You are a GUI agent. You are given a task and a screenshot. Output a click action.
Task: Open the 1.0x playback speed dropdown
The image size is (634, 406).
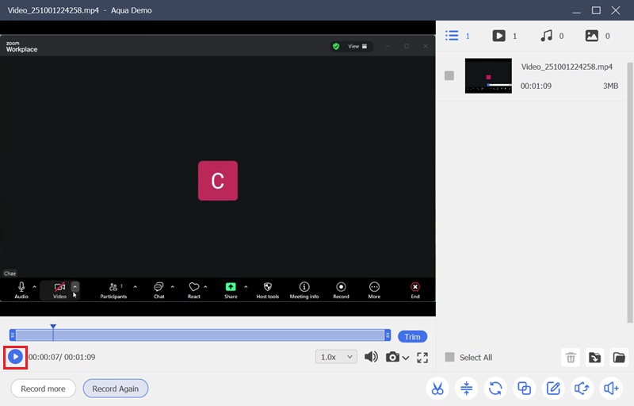[336, 357]
